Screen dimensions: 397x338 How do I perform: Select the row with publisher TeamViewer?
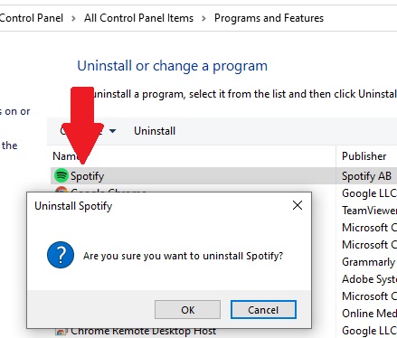tap(369, 211)
